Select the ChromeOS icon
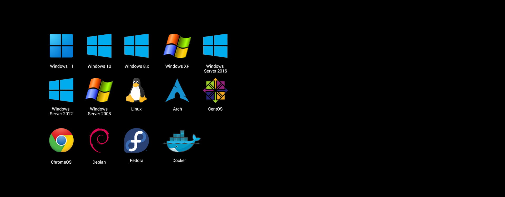This screenshot has width=505, height=197. (61, 140)
